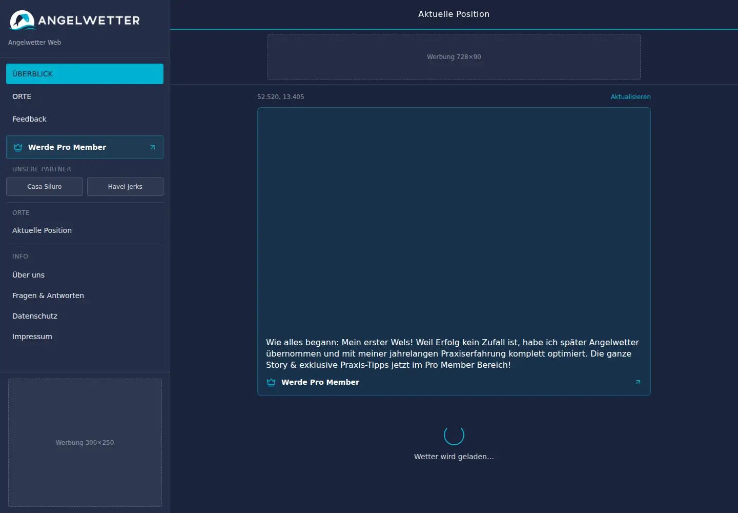
Task: Click the Angelwetter fish logo icon
Action: (22, 20)
